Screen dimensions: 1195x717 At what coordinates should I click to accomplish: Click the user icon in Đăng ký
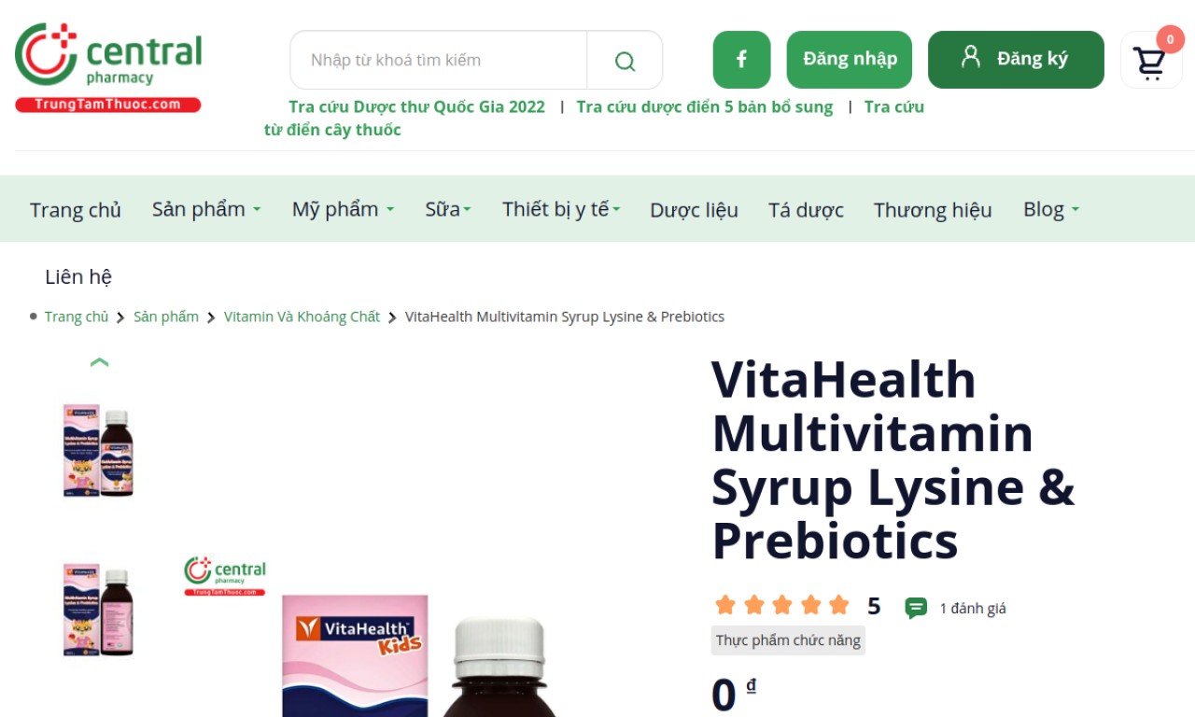971,57
